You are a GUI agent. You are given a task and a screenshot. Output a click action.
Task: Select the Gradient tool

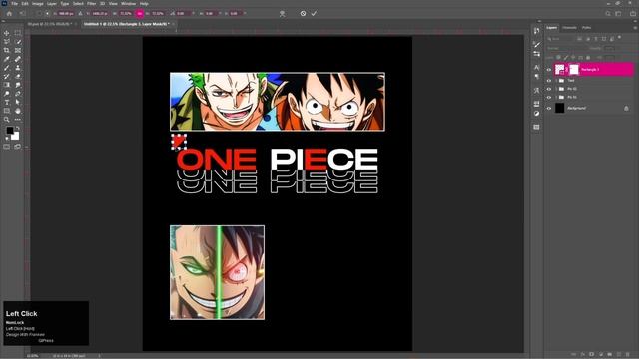pos(7,85)
